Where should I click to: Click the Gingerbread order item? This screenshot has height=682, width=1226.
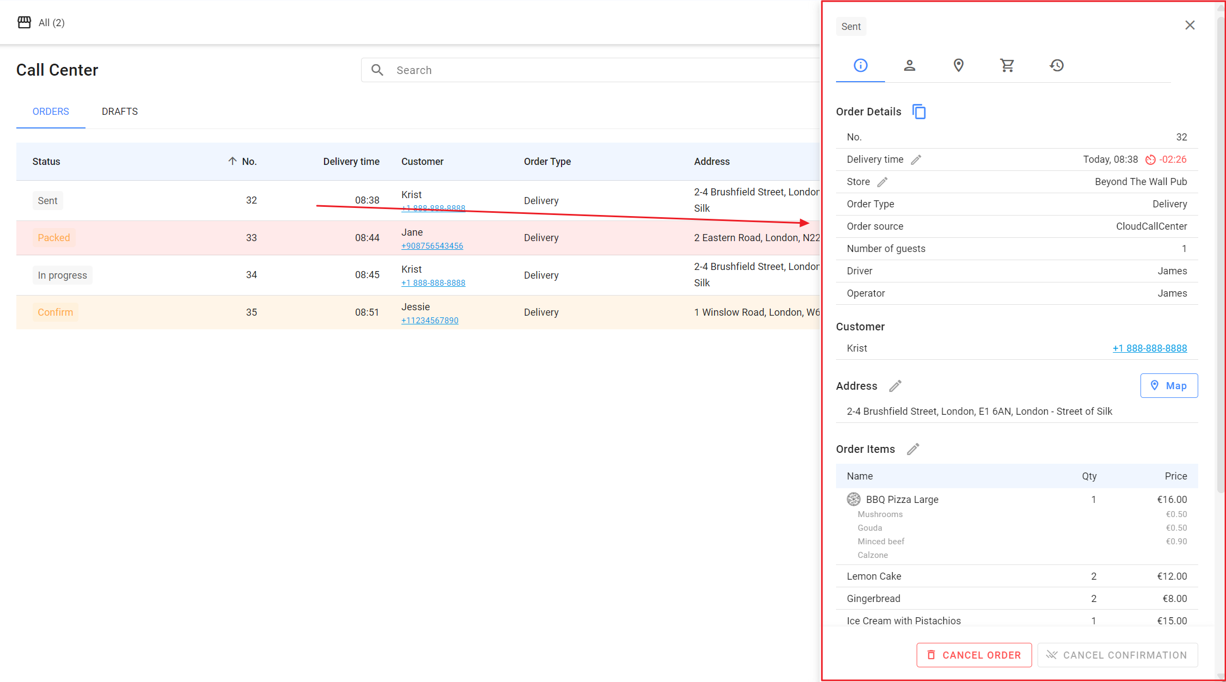[874, 599]
